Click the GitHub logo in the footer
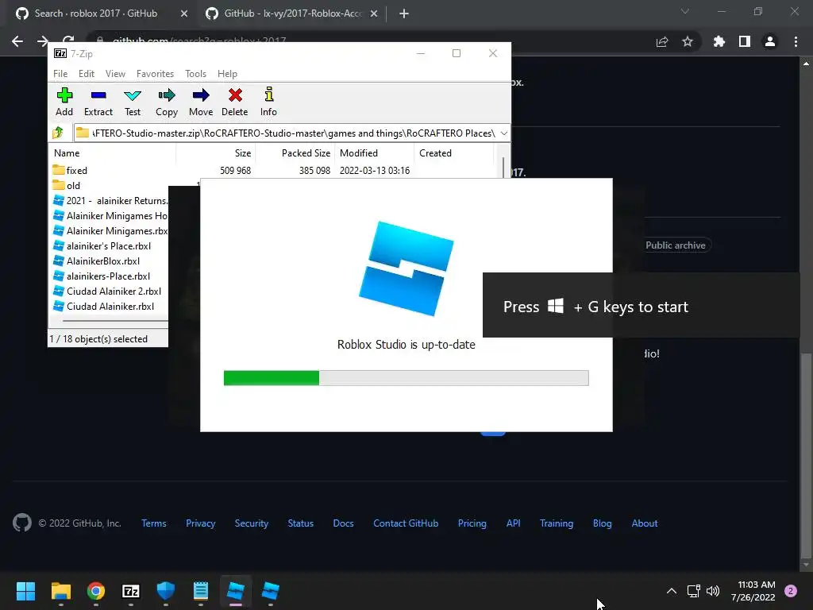813x610 pixels. pos(21,523)
